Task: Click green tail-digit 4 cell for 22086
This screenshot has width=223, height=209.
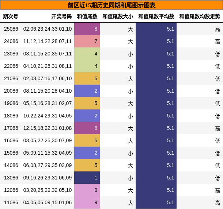Action: 87,66
